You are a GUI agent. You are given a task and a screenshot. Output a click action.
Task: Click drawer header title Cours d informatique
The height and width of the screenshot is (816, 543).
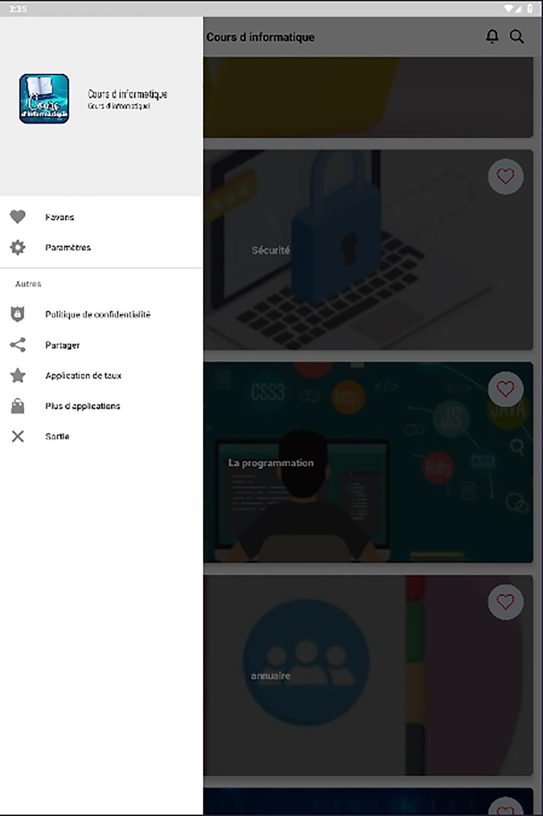pyautogui.click(x=127, y=94)
